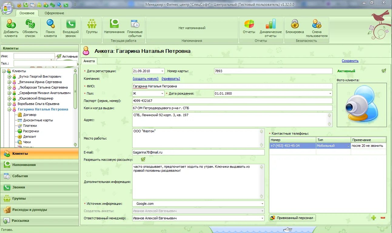Viewport: 392px width, 233px height.
Task: Click the Номер карты input field
Action: click(273, 71)
